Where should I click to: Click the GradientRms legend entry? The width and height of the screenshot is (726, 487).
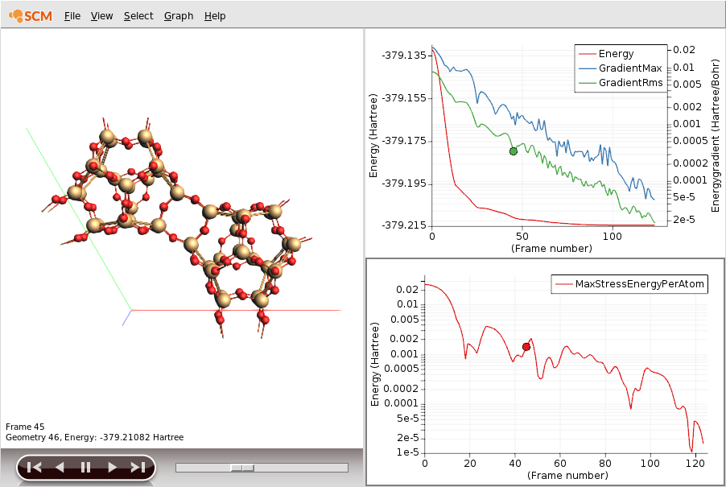point(621,82)
